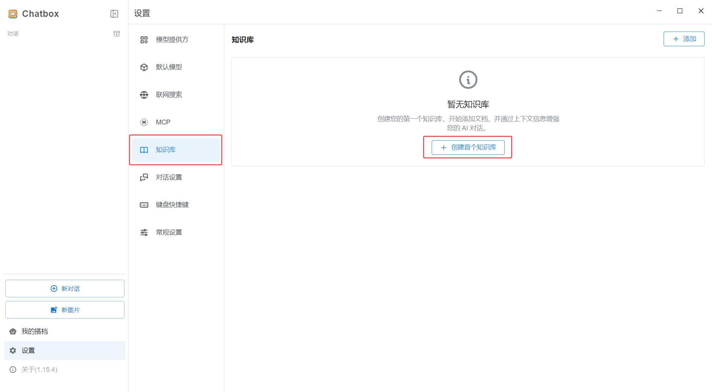Click the MCP settings icon

144,122
